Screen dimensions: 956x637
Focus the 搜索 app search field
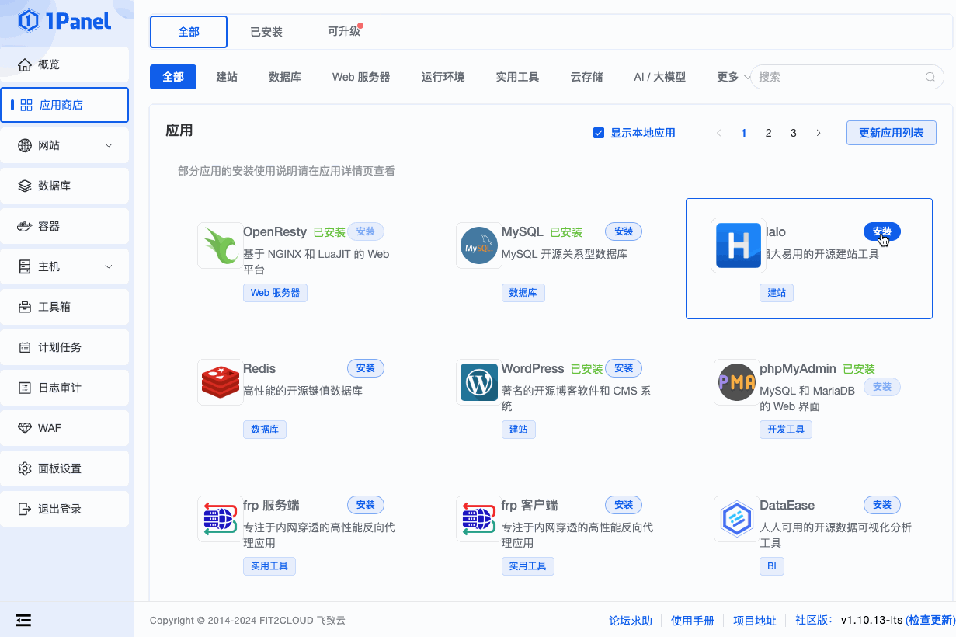[x=846, y=77]
